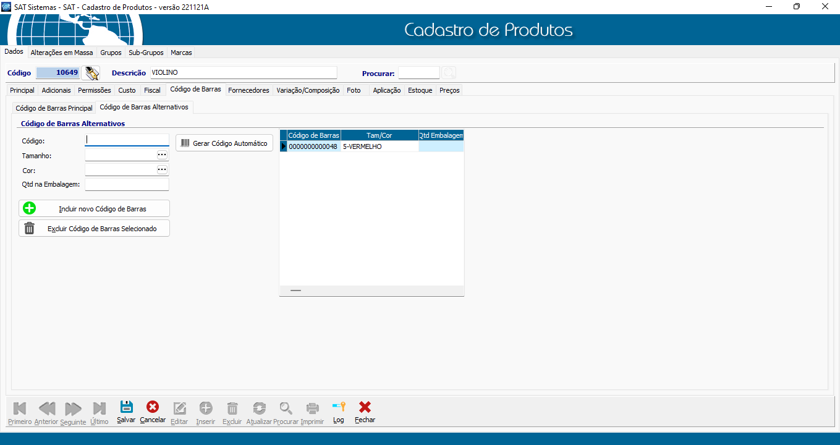Image resolution: width=840 pixels, height=445 pixels.
Task: Click Excluir Código de Barras Selecionado
Action: point(94,229)
